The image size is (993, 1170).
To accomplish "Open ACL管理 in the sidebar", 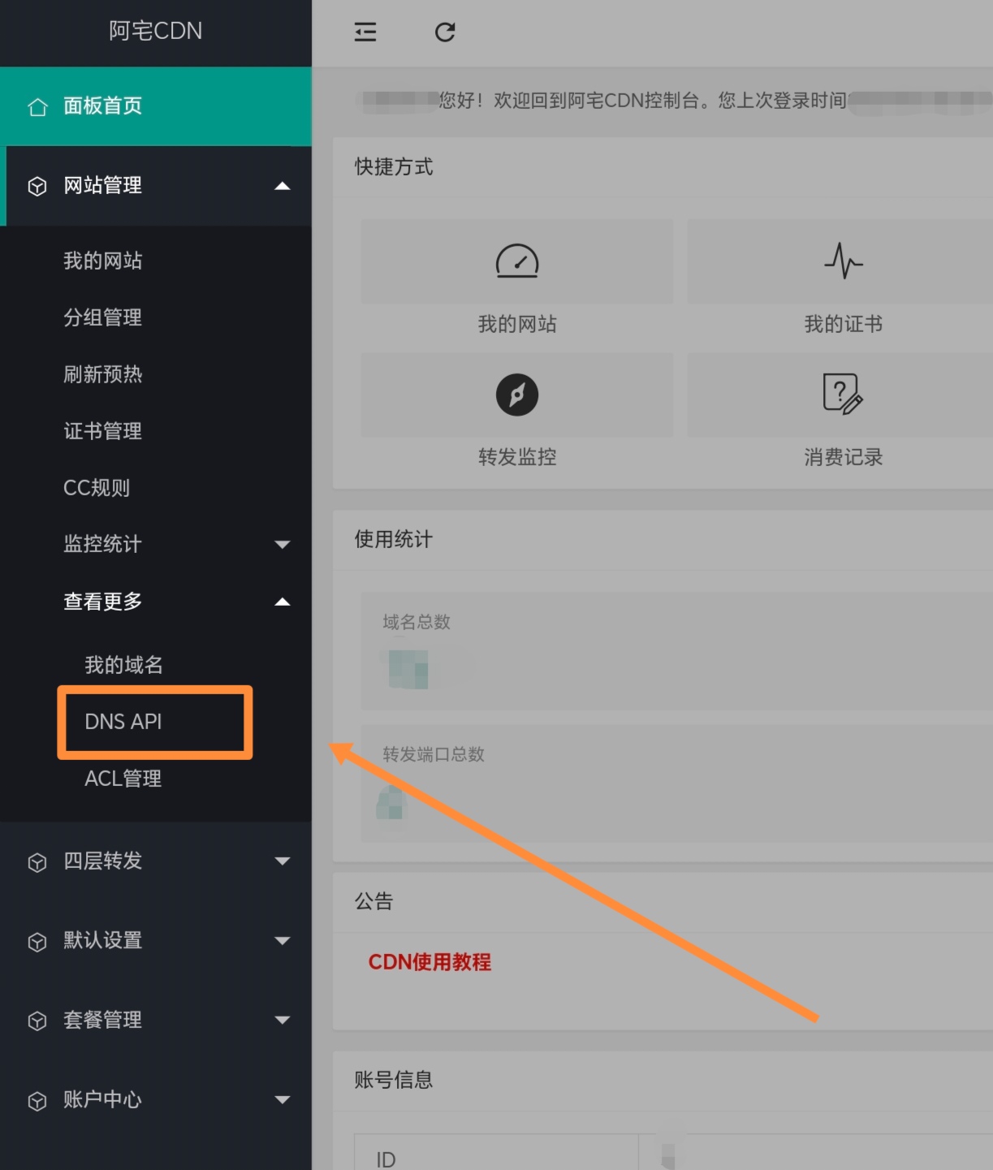I will [123, 779].
